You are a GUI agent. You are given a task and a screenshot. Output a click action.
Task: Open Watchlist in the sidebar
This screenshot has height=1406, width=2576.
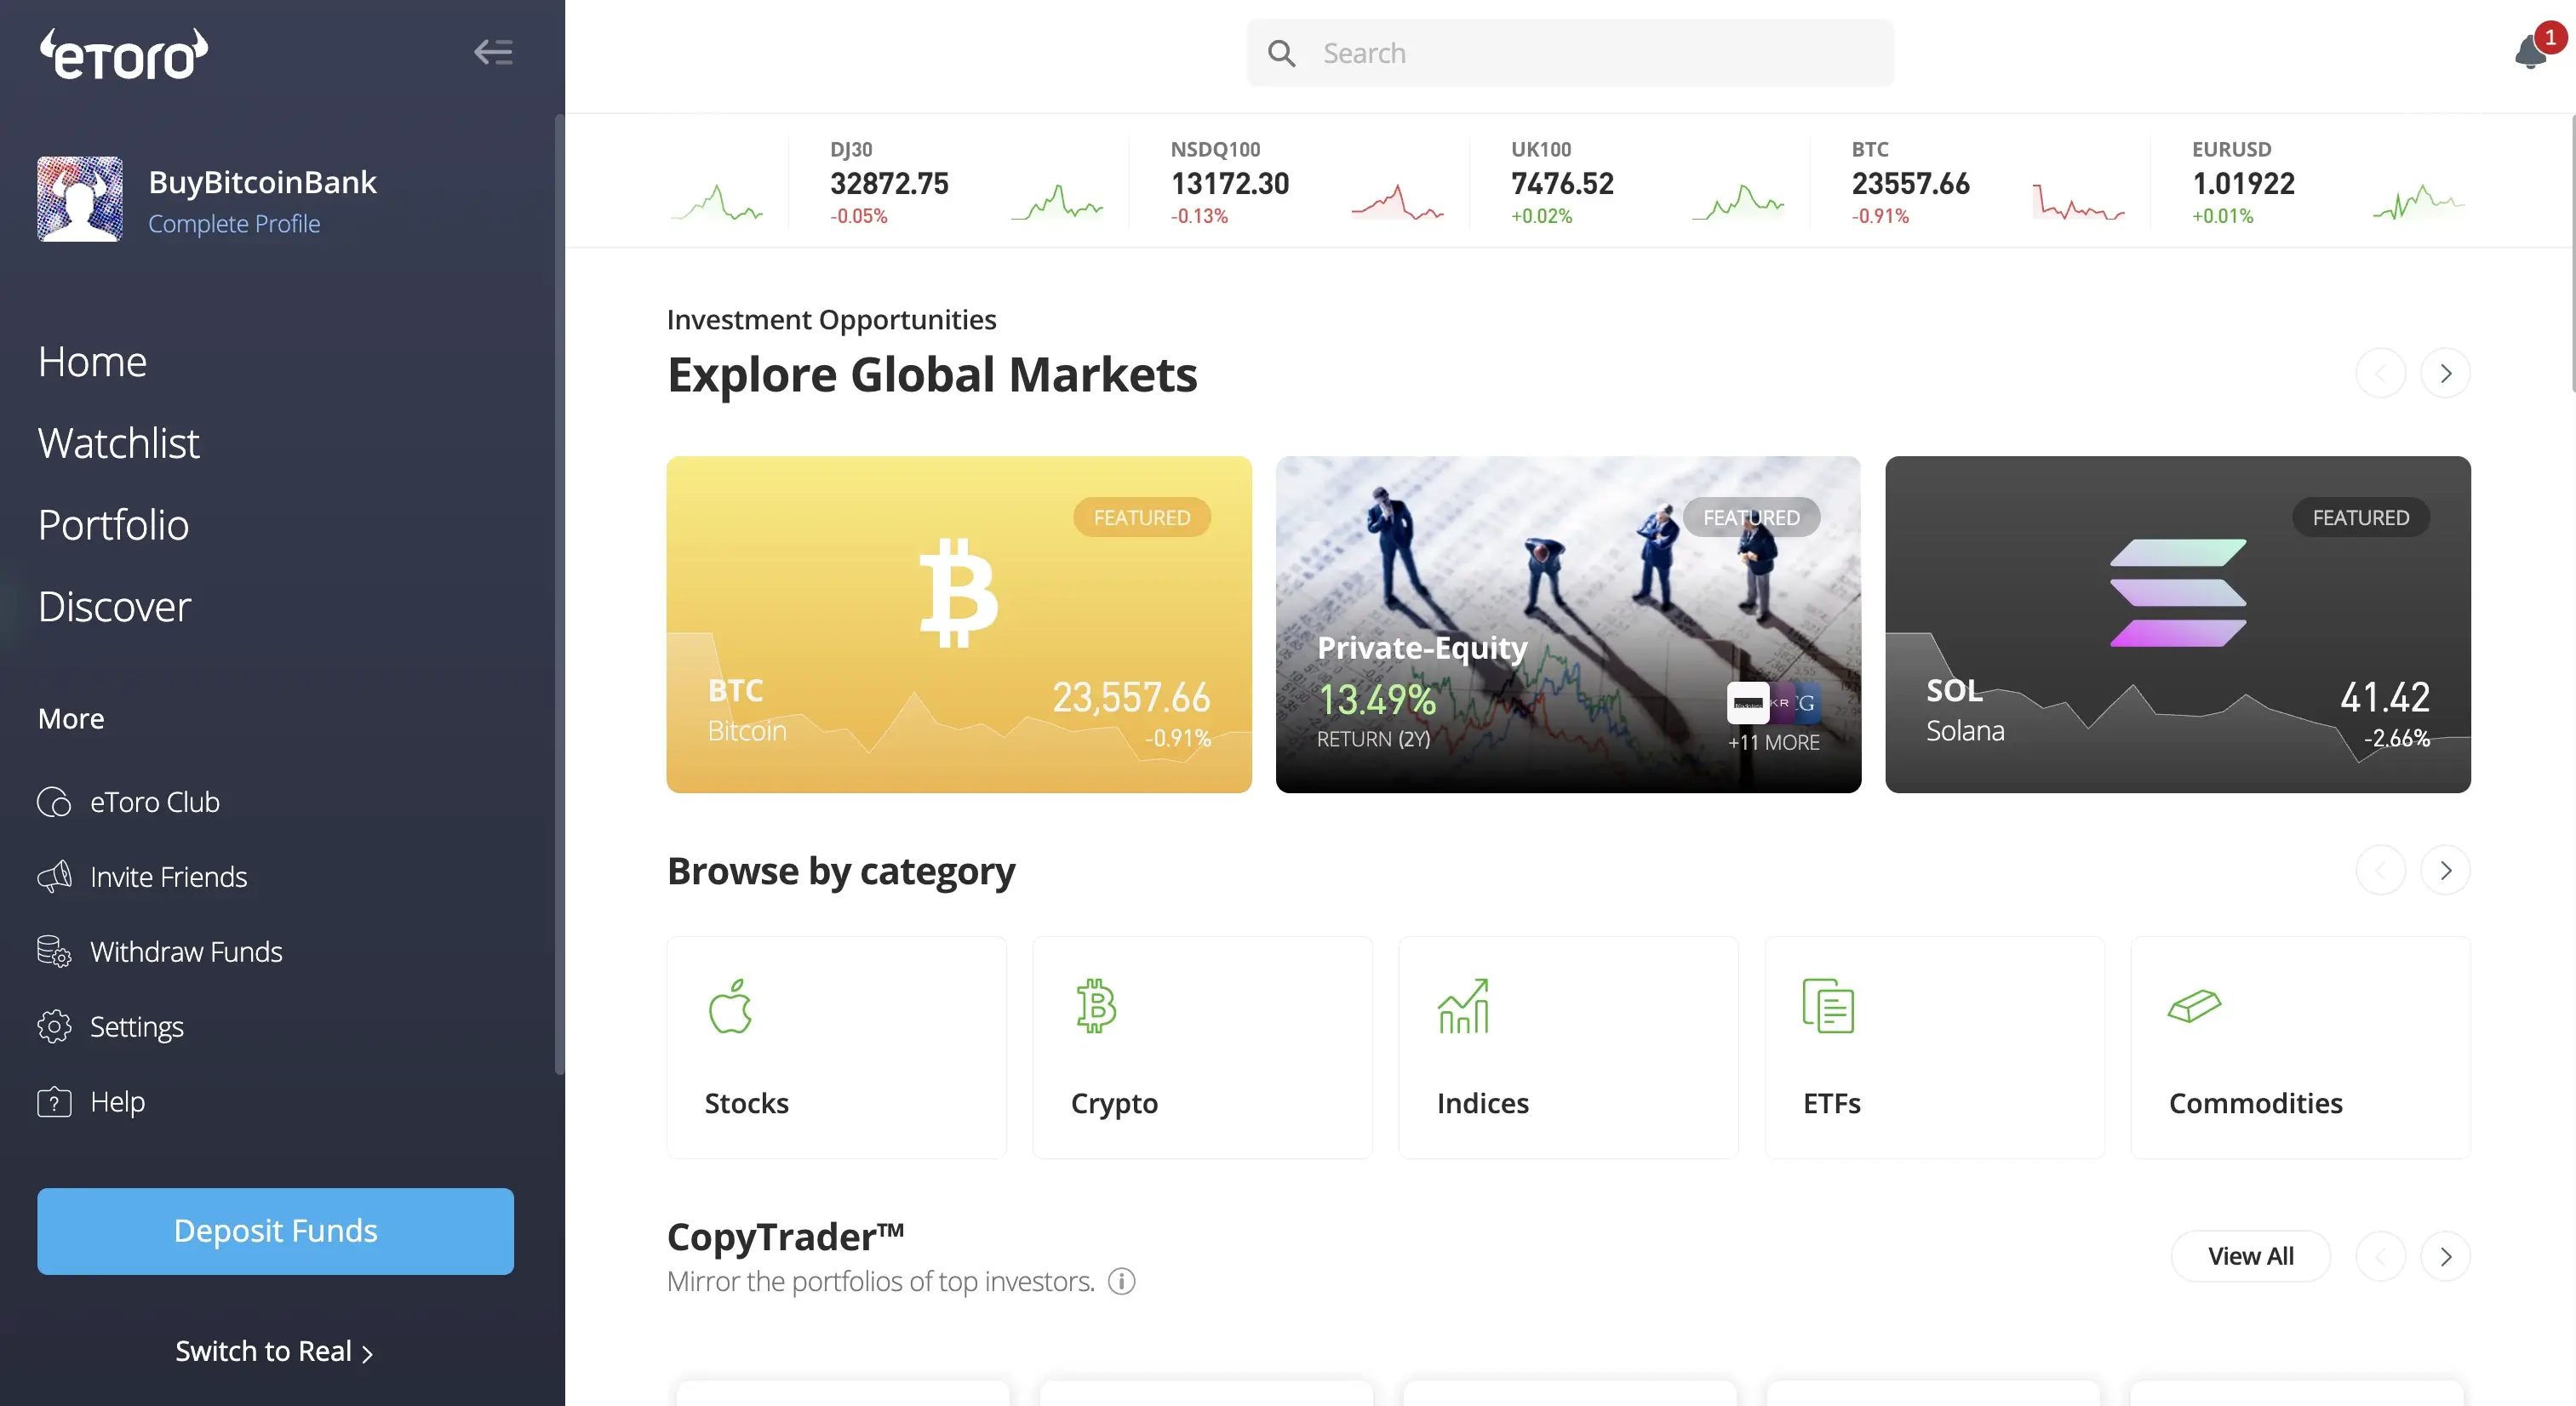[x=118, y=443]
